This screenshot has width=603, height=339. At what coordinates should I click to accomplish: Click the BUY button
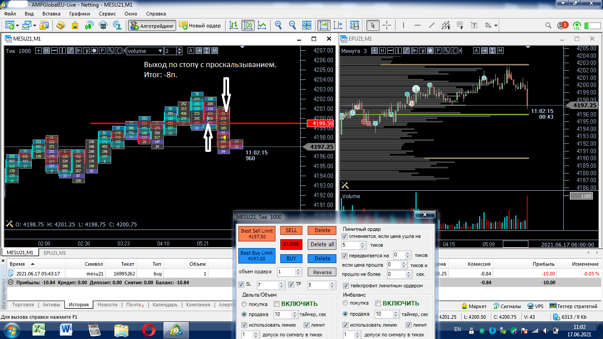tap(291, 258)
